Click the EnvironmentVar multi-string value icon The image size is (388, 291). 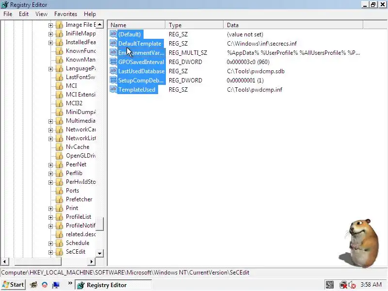click(113, 52)
